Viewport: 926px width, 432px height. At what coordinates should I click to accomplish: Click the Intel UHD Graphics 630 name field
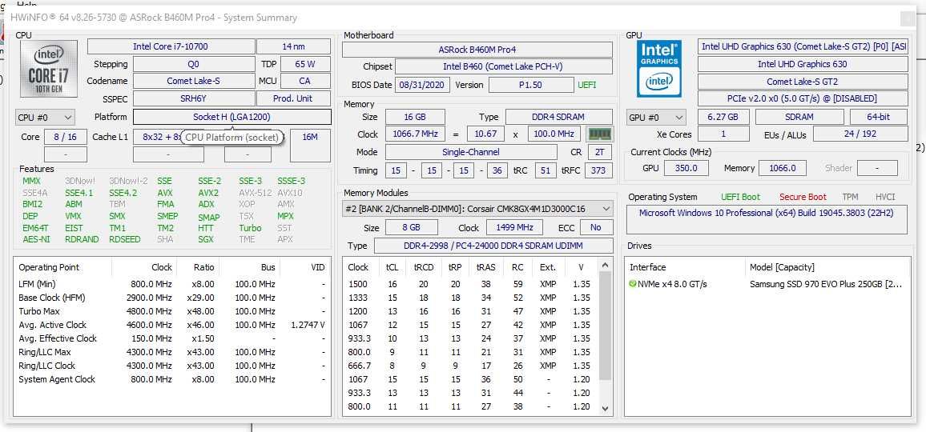pos(803,64)
